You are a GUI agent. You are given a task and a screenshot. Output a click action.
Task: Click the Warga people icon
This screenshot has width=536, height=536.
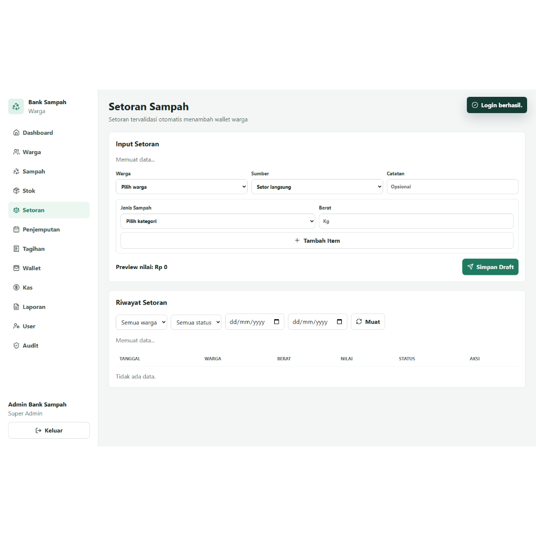pos(16,152)
